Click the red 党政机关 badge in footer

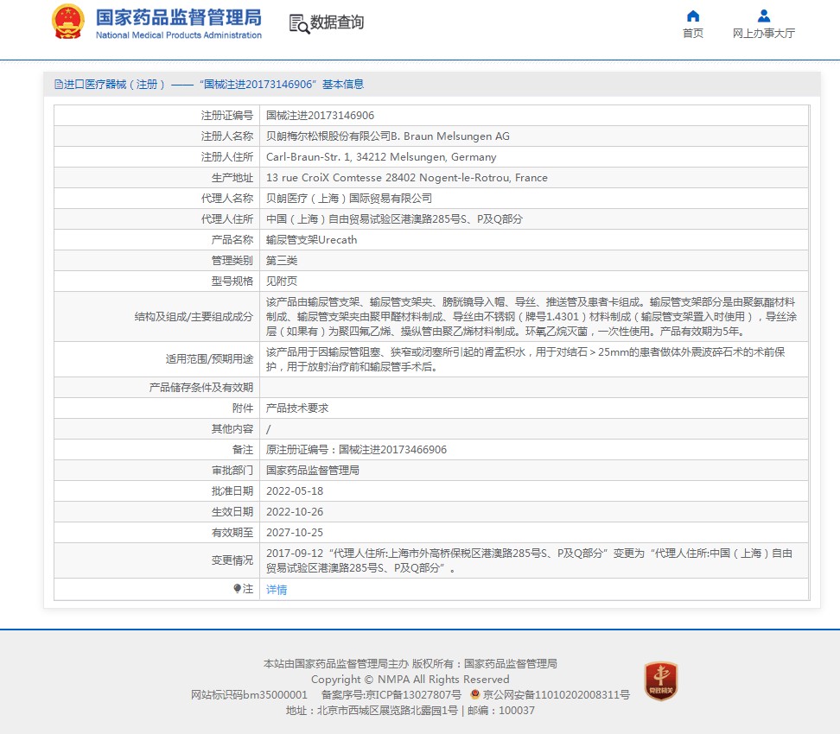[660, 680]
